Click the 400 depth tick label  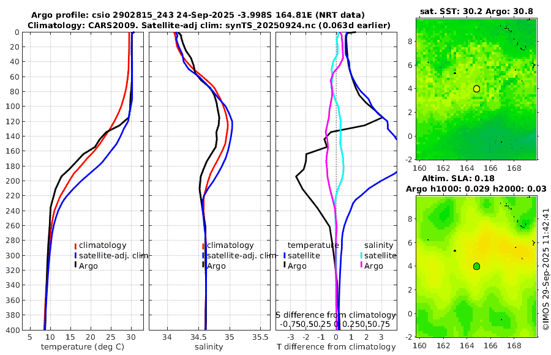point(12,330)
